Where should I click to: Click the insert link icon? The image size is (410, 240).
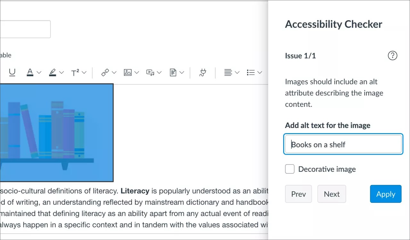click(x=105, y=73)
